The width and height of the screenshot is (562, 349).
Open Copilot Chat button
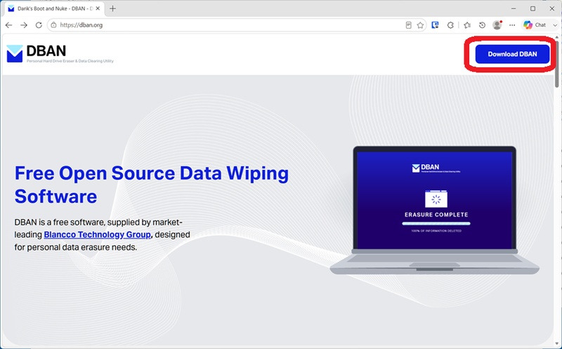click(535, 25)
